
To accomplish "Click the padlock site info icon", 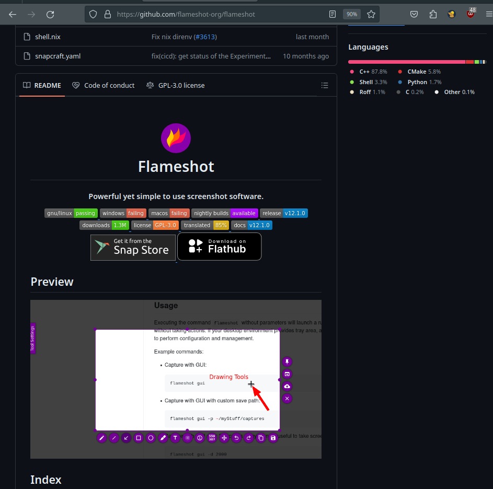I will 108,14.
